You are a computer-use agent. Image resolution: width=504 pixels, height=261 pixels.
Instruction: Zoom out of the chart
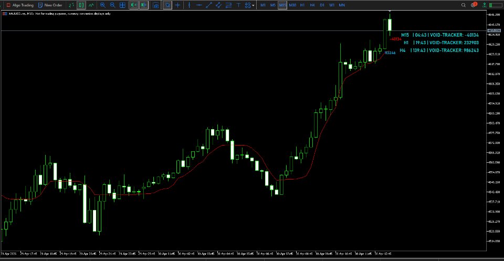click(112, 5)
